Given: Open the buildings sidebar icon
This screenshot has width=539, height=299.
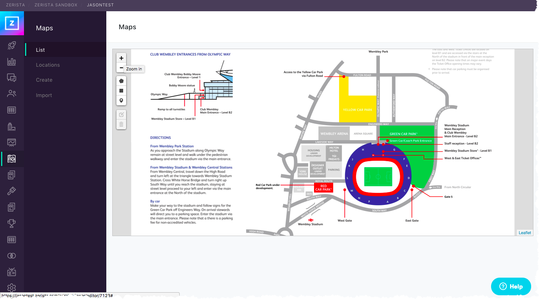Looking at the screenshot, I should point(12,127).
